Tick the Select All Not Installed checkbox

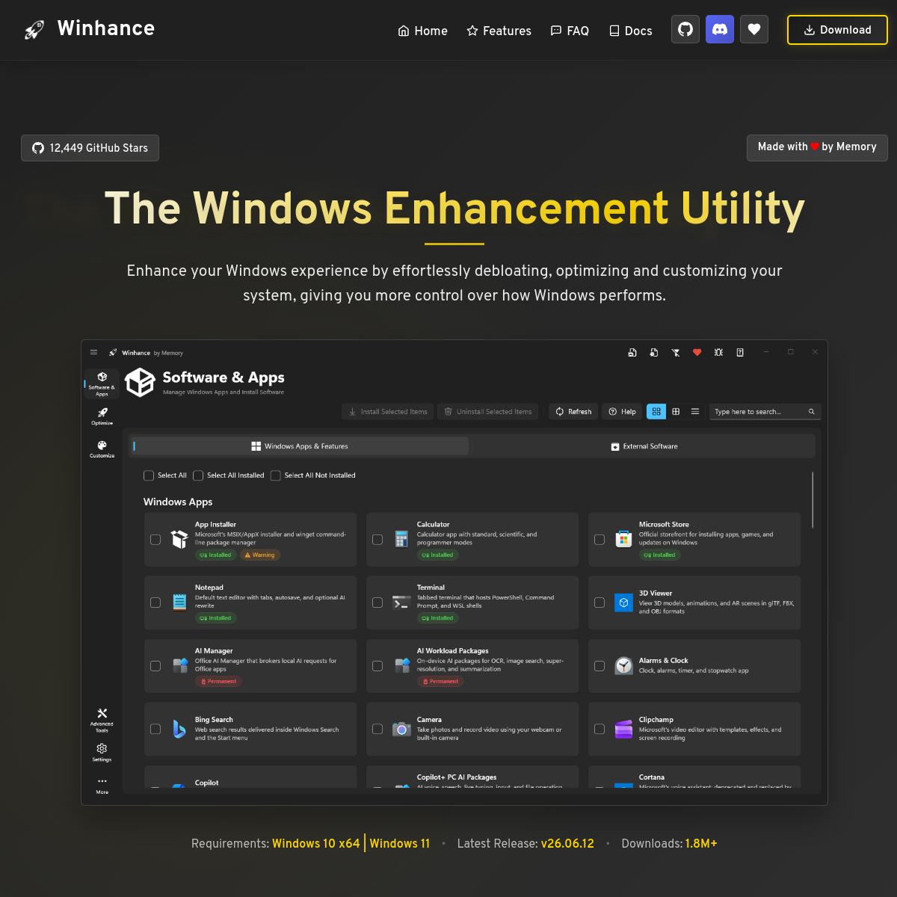[x=276, y=475]
